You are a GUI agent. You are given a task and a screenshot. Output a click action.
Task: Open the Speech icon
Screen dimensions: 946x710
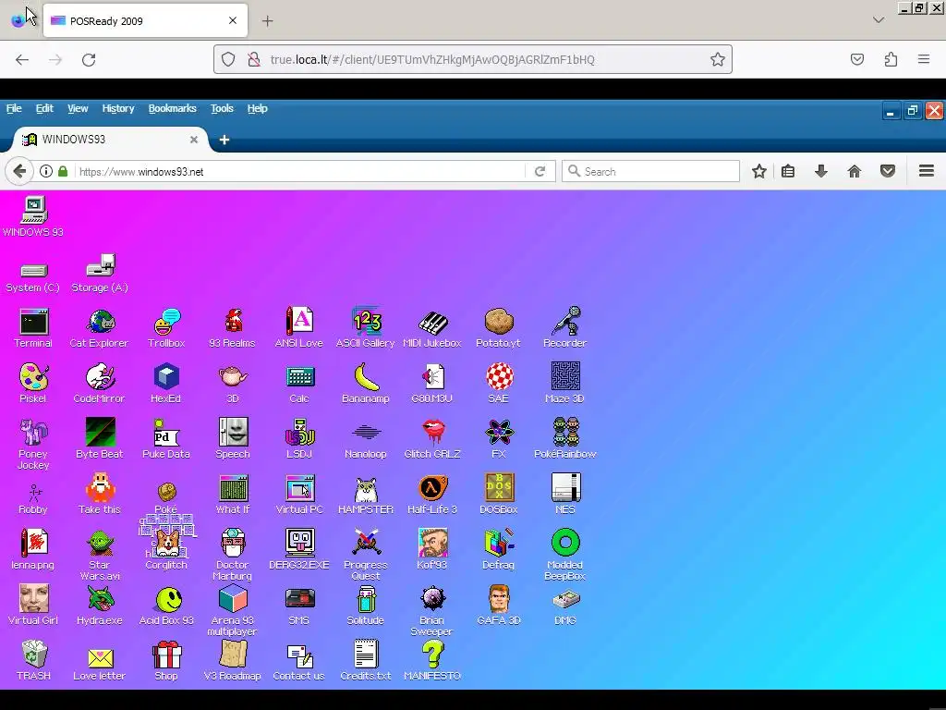click(x=233, y=439)
